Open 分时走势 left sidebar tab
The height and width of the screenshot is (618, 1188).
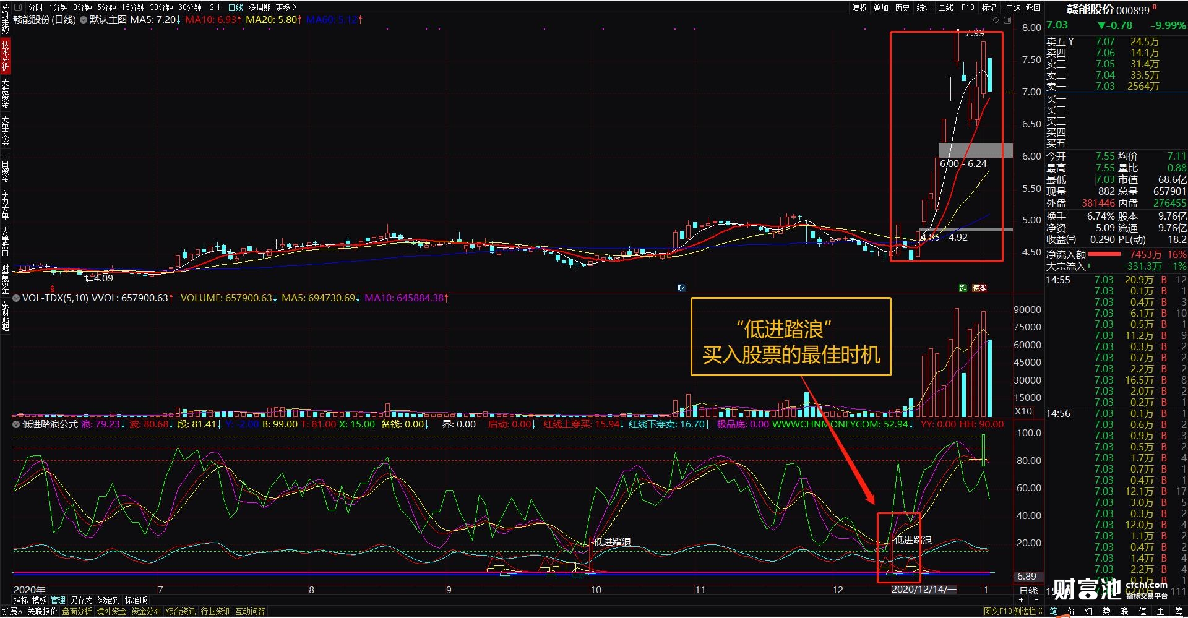pyautogui.click(x=5, y=19)
